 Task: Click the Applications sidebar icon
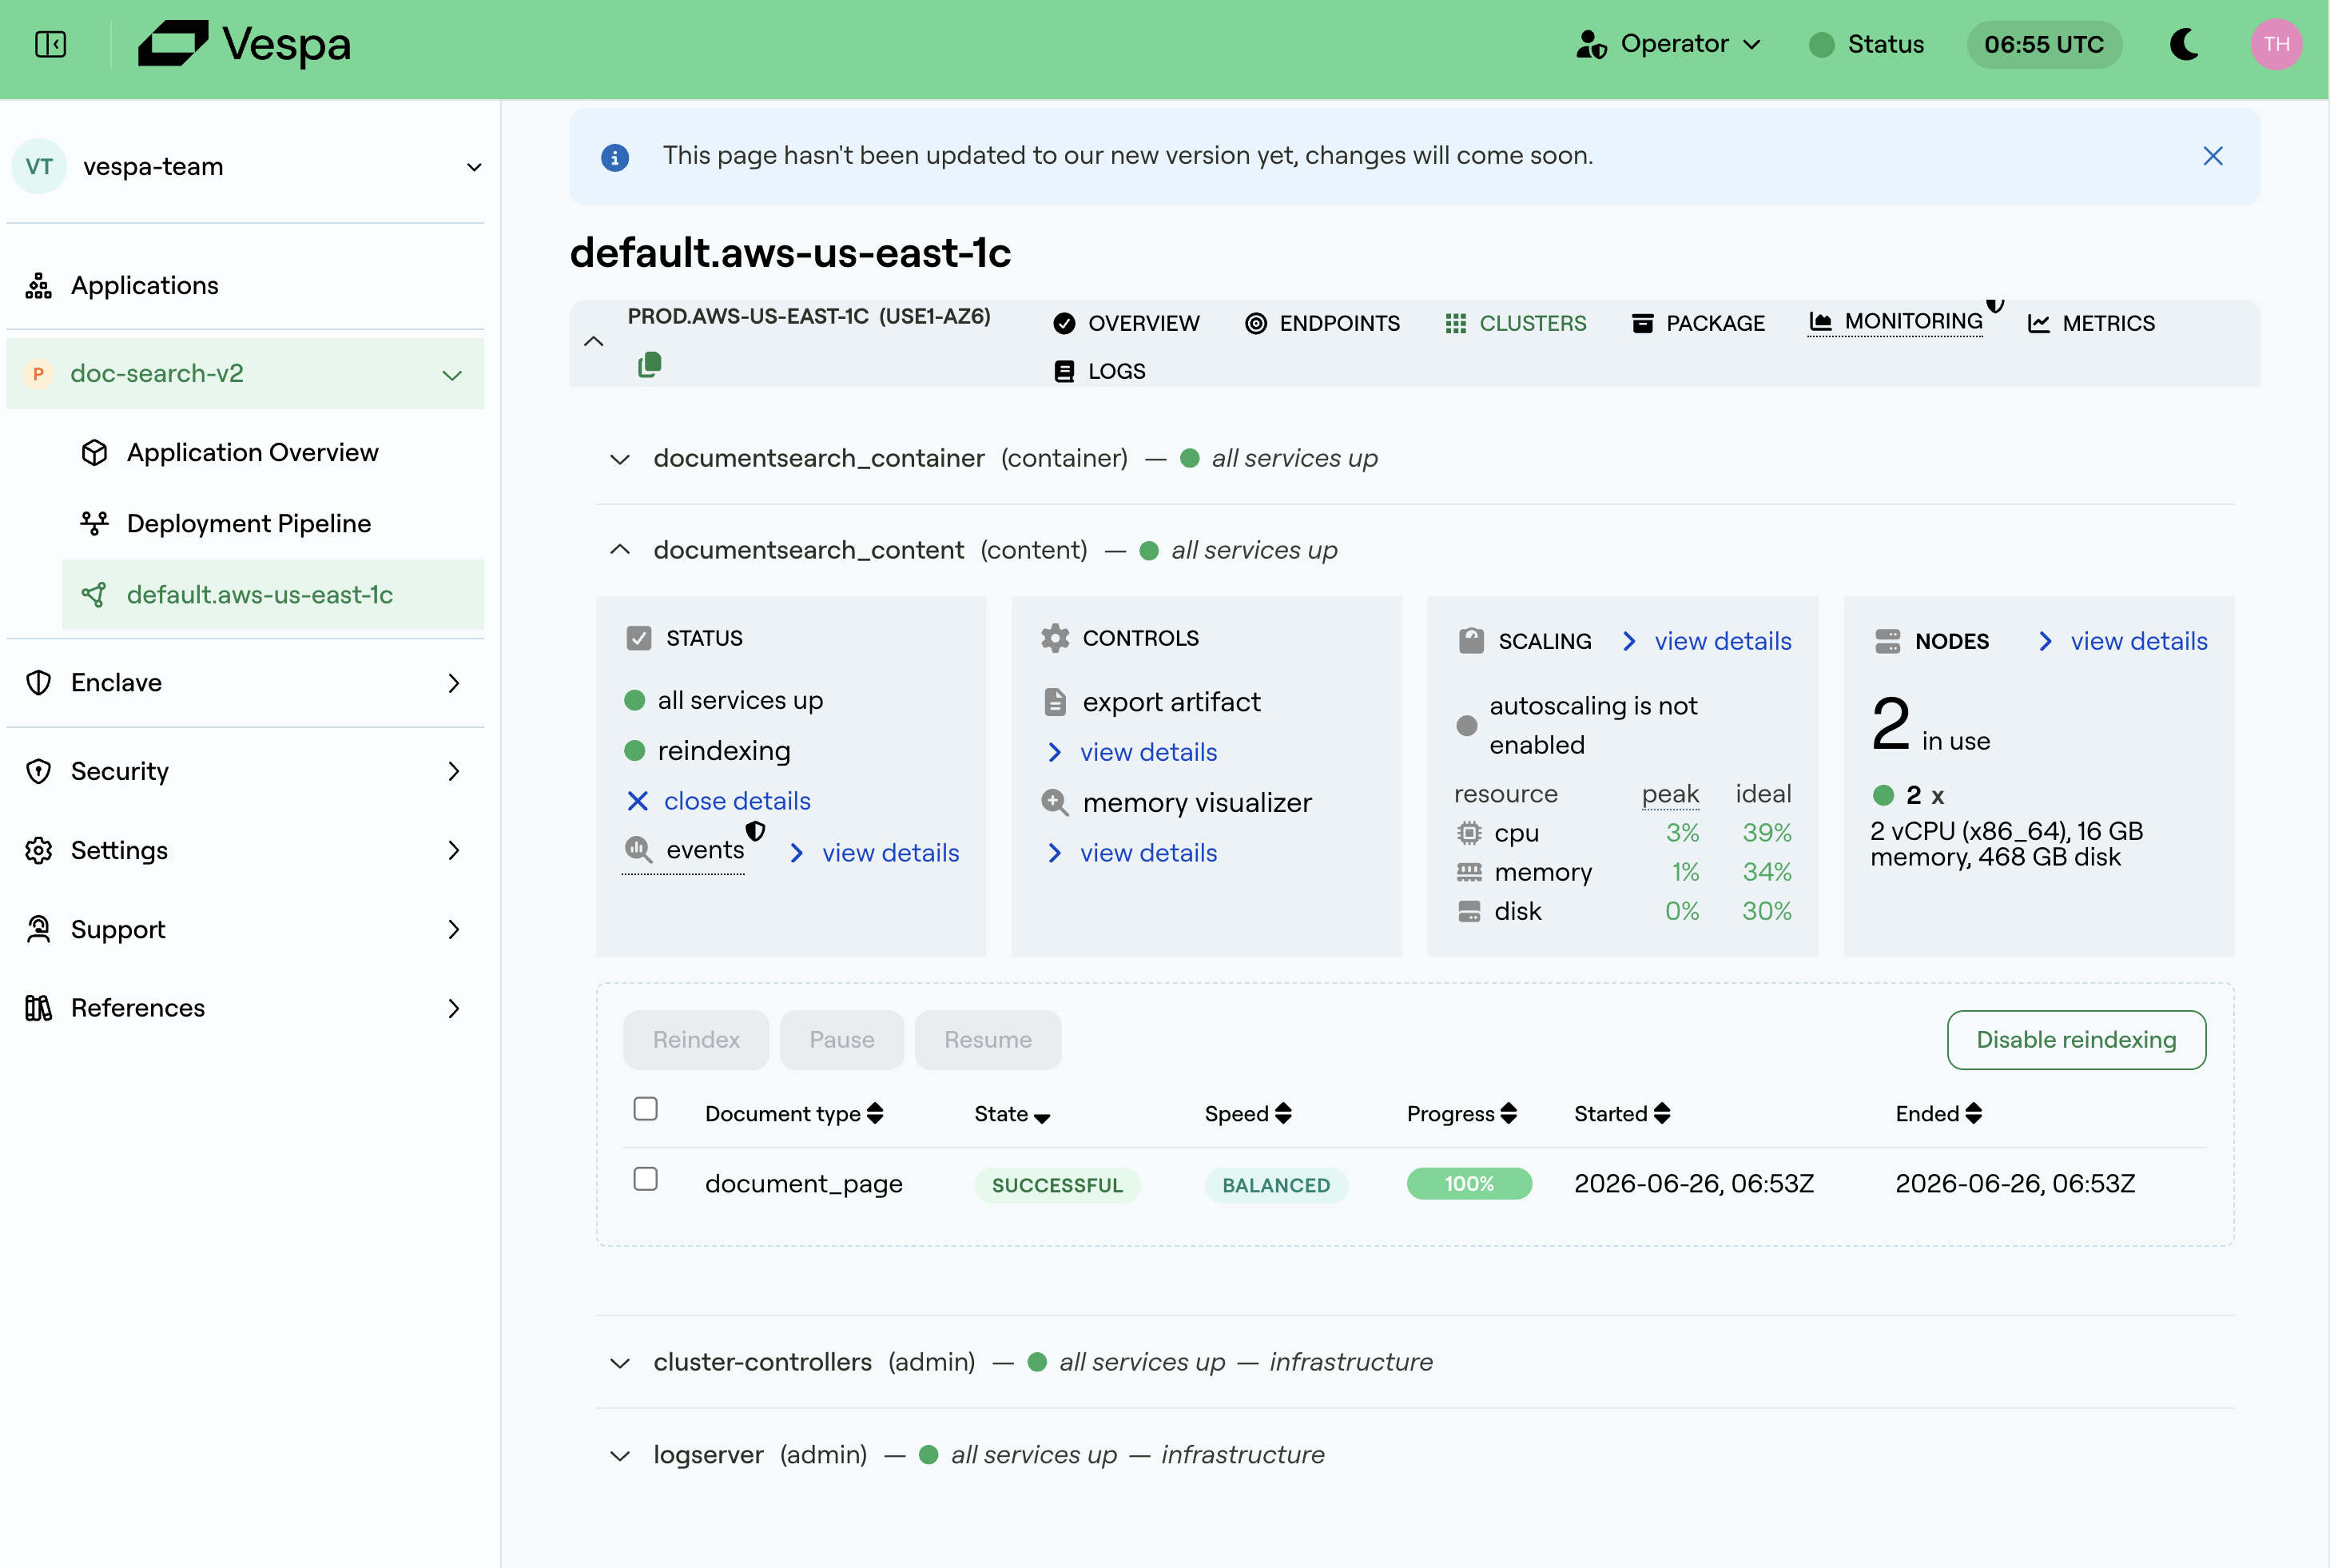[x=39, y=286]
